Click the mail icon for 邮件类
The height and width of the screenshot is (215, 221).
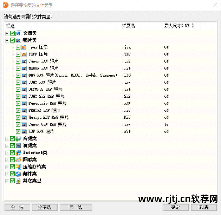point(18,174)
